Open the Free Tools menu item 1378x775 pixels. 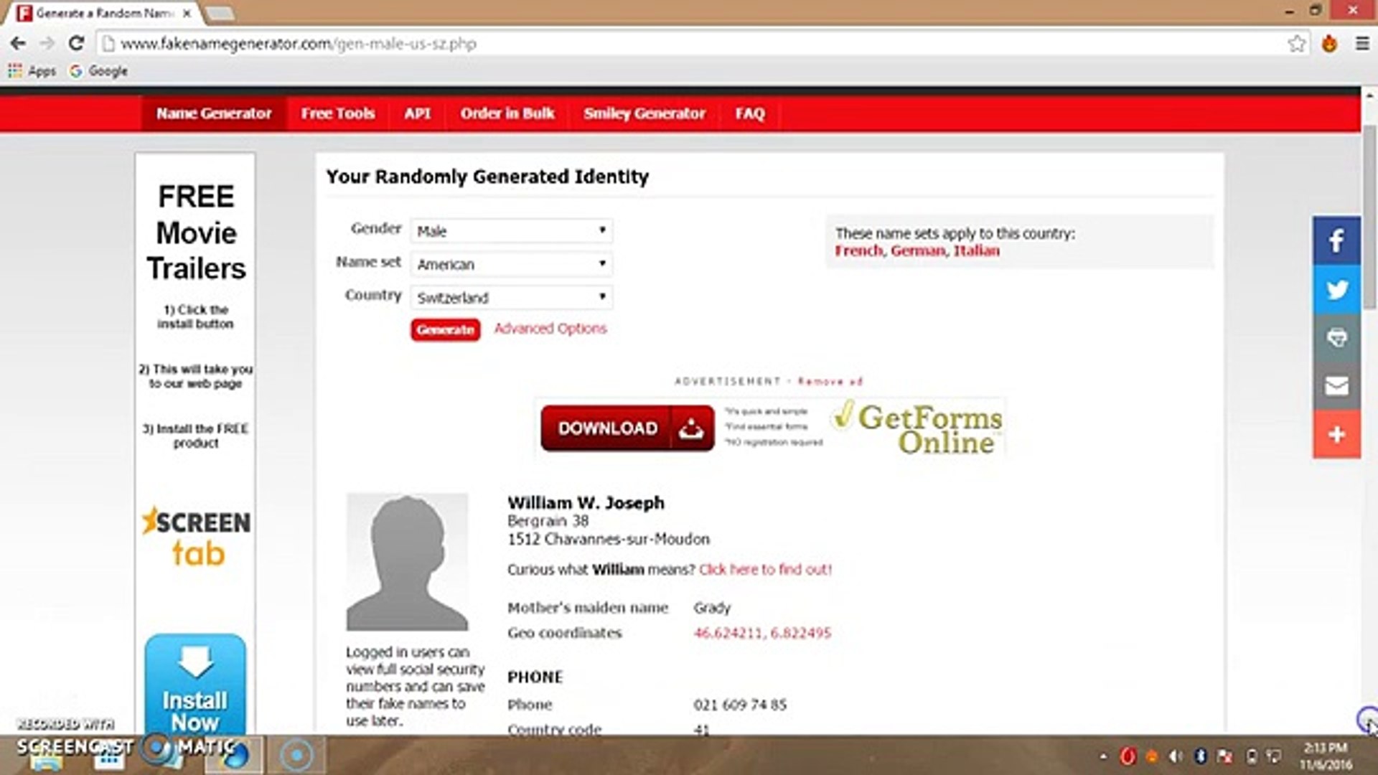[337, 113]
